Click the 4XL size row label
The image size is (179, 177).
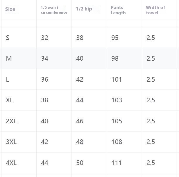point(11,163)
